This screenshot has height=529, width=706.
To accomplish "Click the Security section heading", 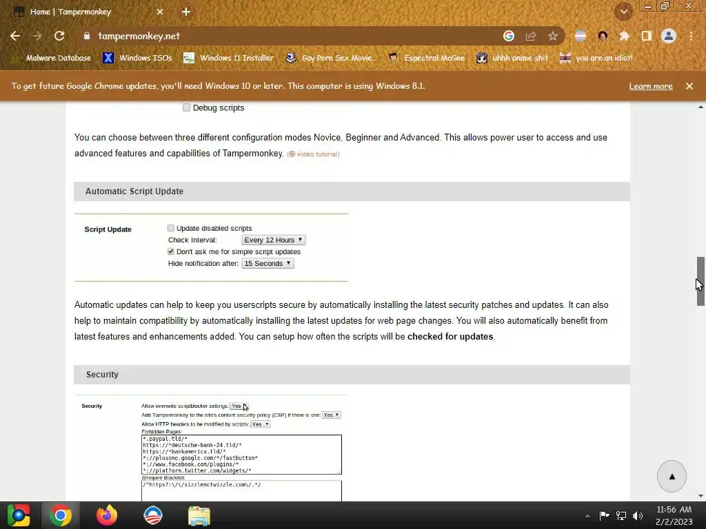I will click(102, 374).
